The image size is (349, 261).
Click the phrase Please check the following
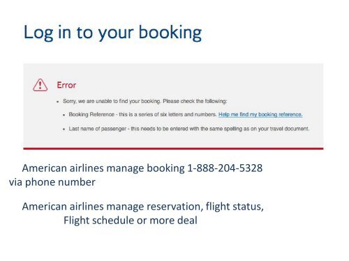click(195, 101)
